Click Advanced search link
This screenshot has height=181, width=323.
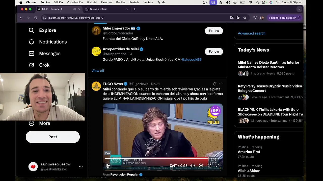point(252,33)
